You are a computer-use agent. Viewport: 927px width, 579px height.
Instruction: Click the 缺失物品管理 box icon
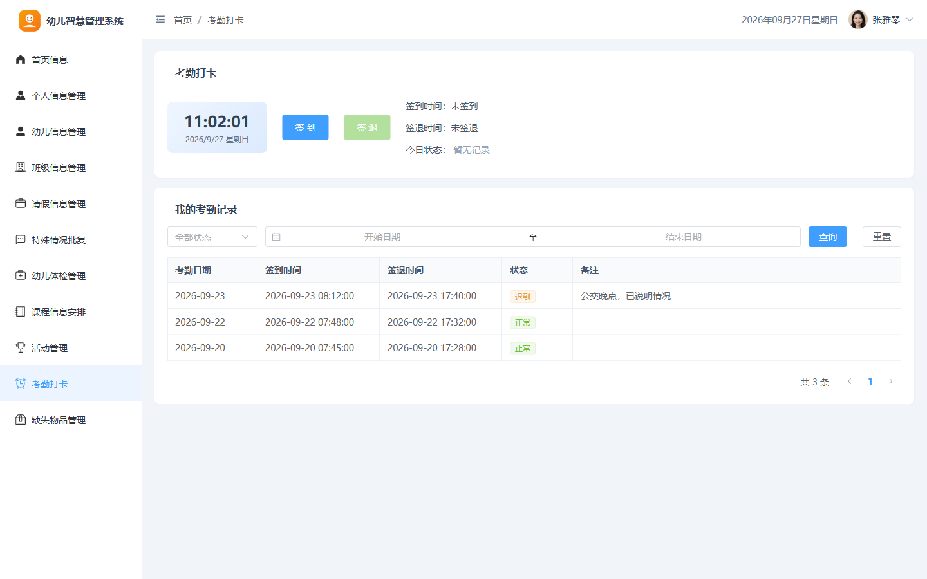click(x=21, y=419)
